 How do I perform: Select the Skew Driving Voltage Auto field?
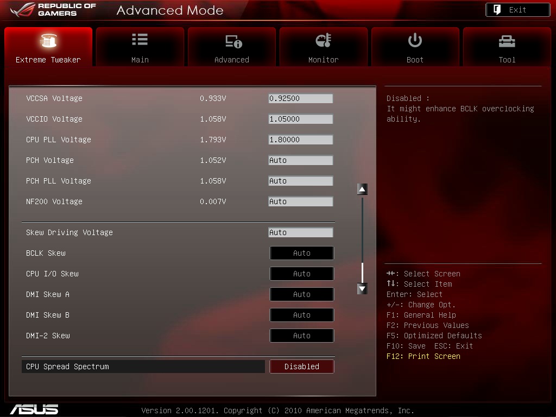click(301, 232)
